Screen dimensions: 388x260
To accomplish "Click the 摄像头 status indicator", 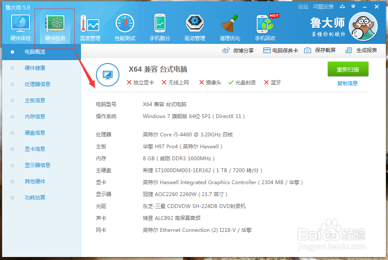I will pos(210,82).
